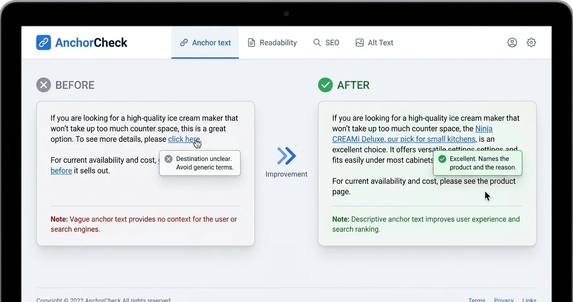
Task: Click the copyright 2022 AnchorCheck footer text
Action: point(103,300)
